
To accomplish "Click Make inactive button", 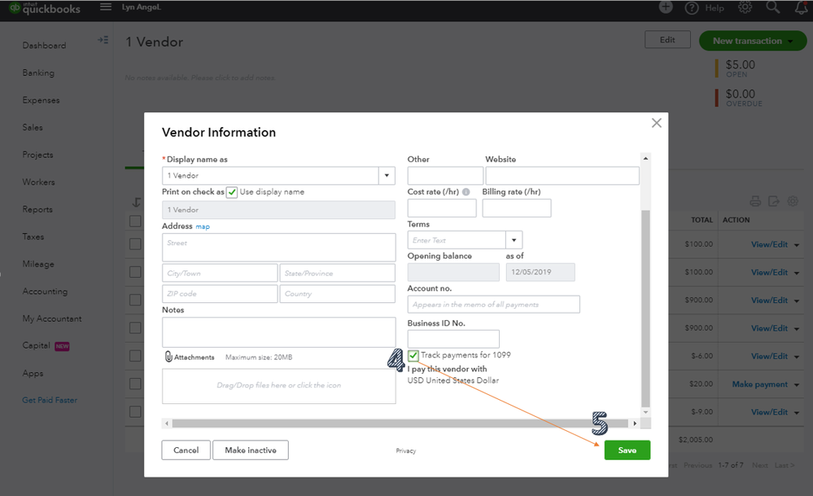I will coord(251,450).
